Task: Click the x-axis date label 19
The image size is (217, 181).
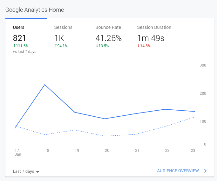Action: [x=77, y=150]
